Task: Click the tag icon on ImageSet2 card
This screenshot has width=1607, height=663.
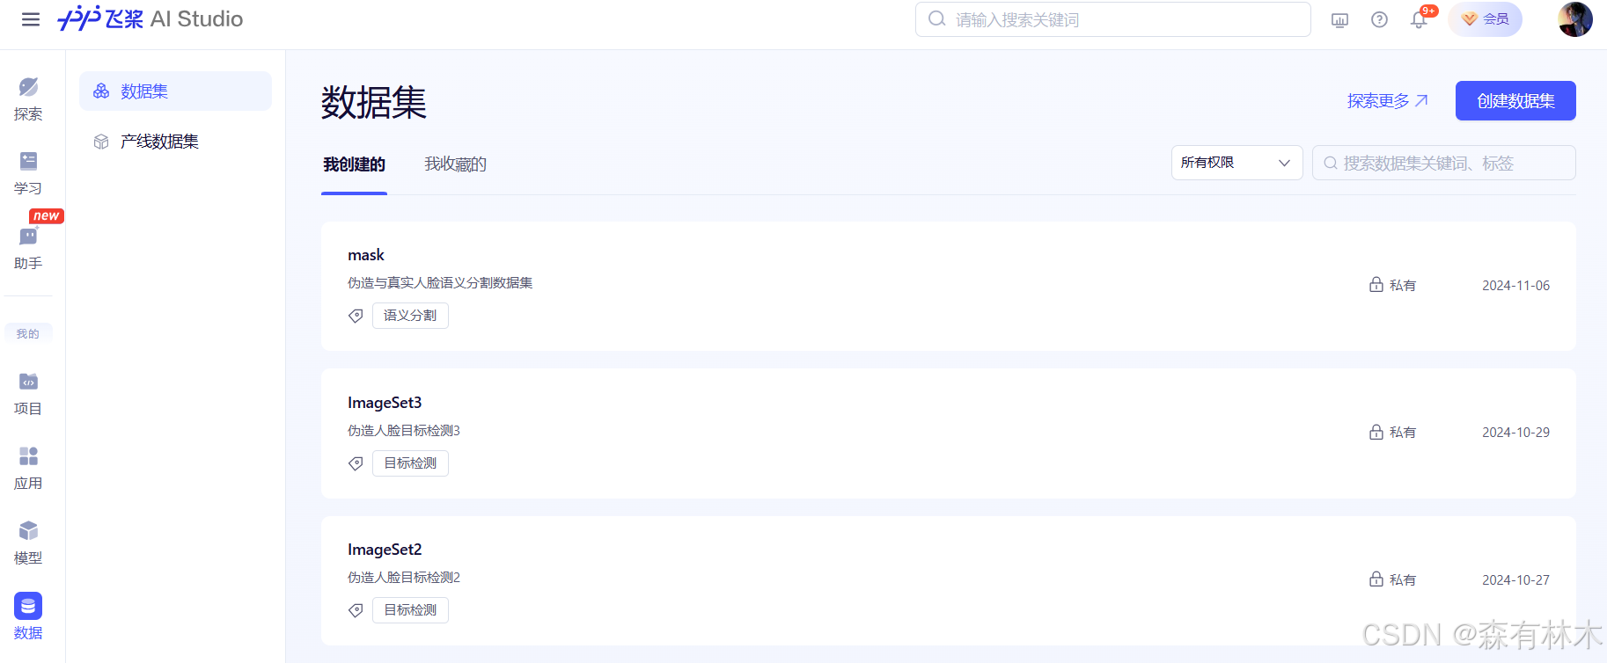Action: click(356, 610)
